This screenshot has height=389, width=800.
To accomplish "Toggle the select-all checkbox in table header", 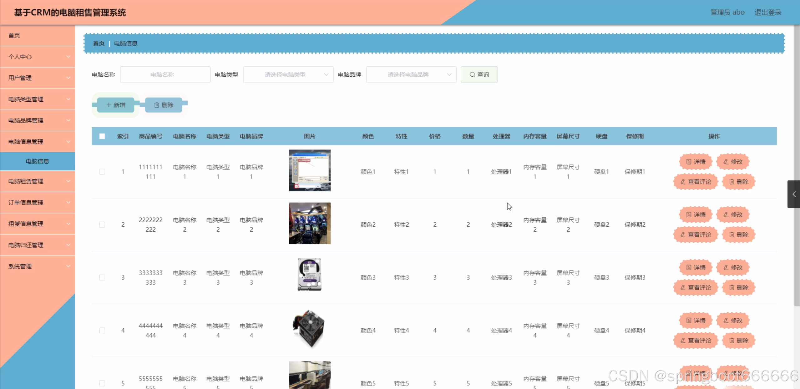I will point(102,136).
